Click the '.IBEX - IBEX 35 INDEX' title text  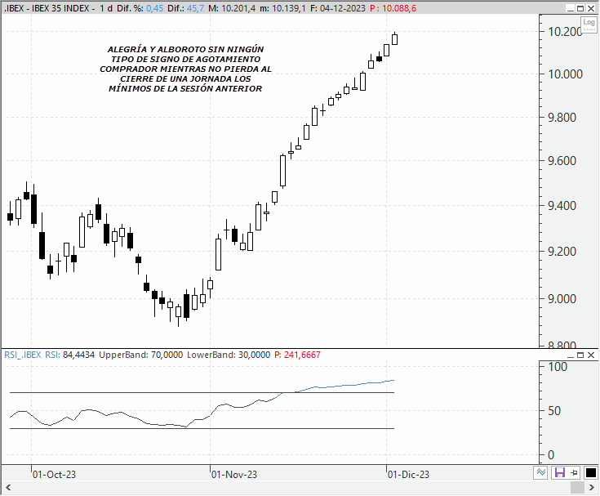tap(47, 8)
